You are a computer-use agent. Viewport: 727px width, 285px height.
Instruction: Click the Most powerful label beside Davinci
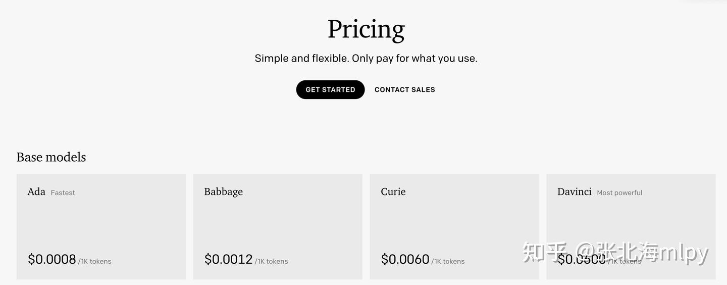(619, 193)
